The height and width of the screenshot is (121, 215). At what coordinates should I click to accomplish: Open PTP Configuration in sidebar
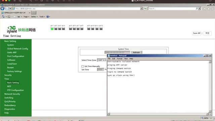tap(15, 90)
